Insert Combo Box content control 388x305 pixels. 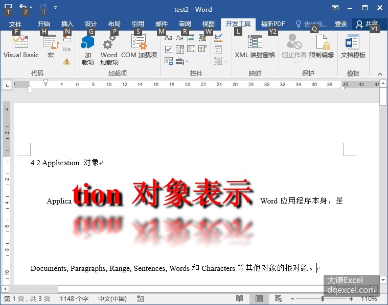click(x=180, y=49)
